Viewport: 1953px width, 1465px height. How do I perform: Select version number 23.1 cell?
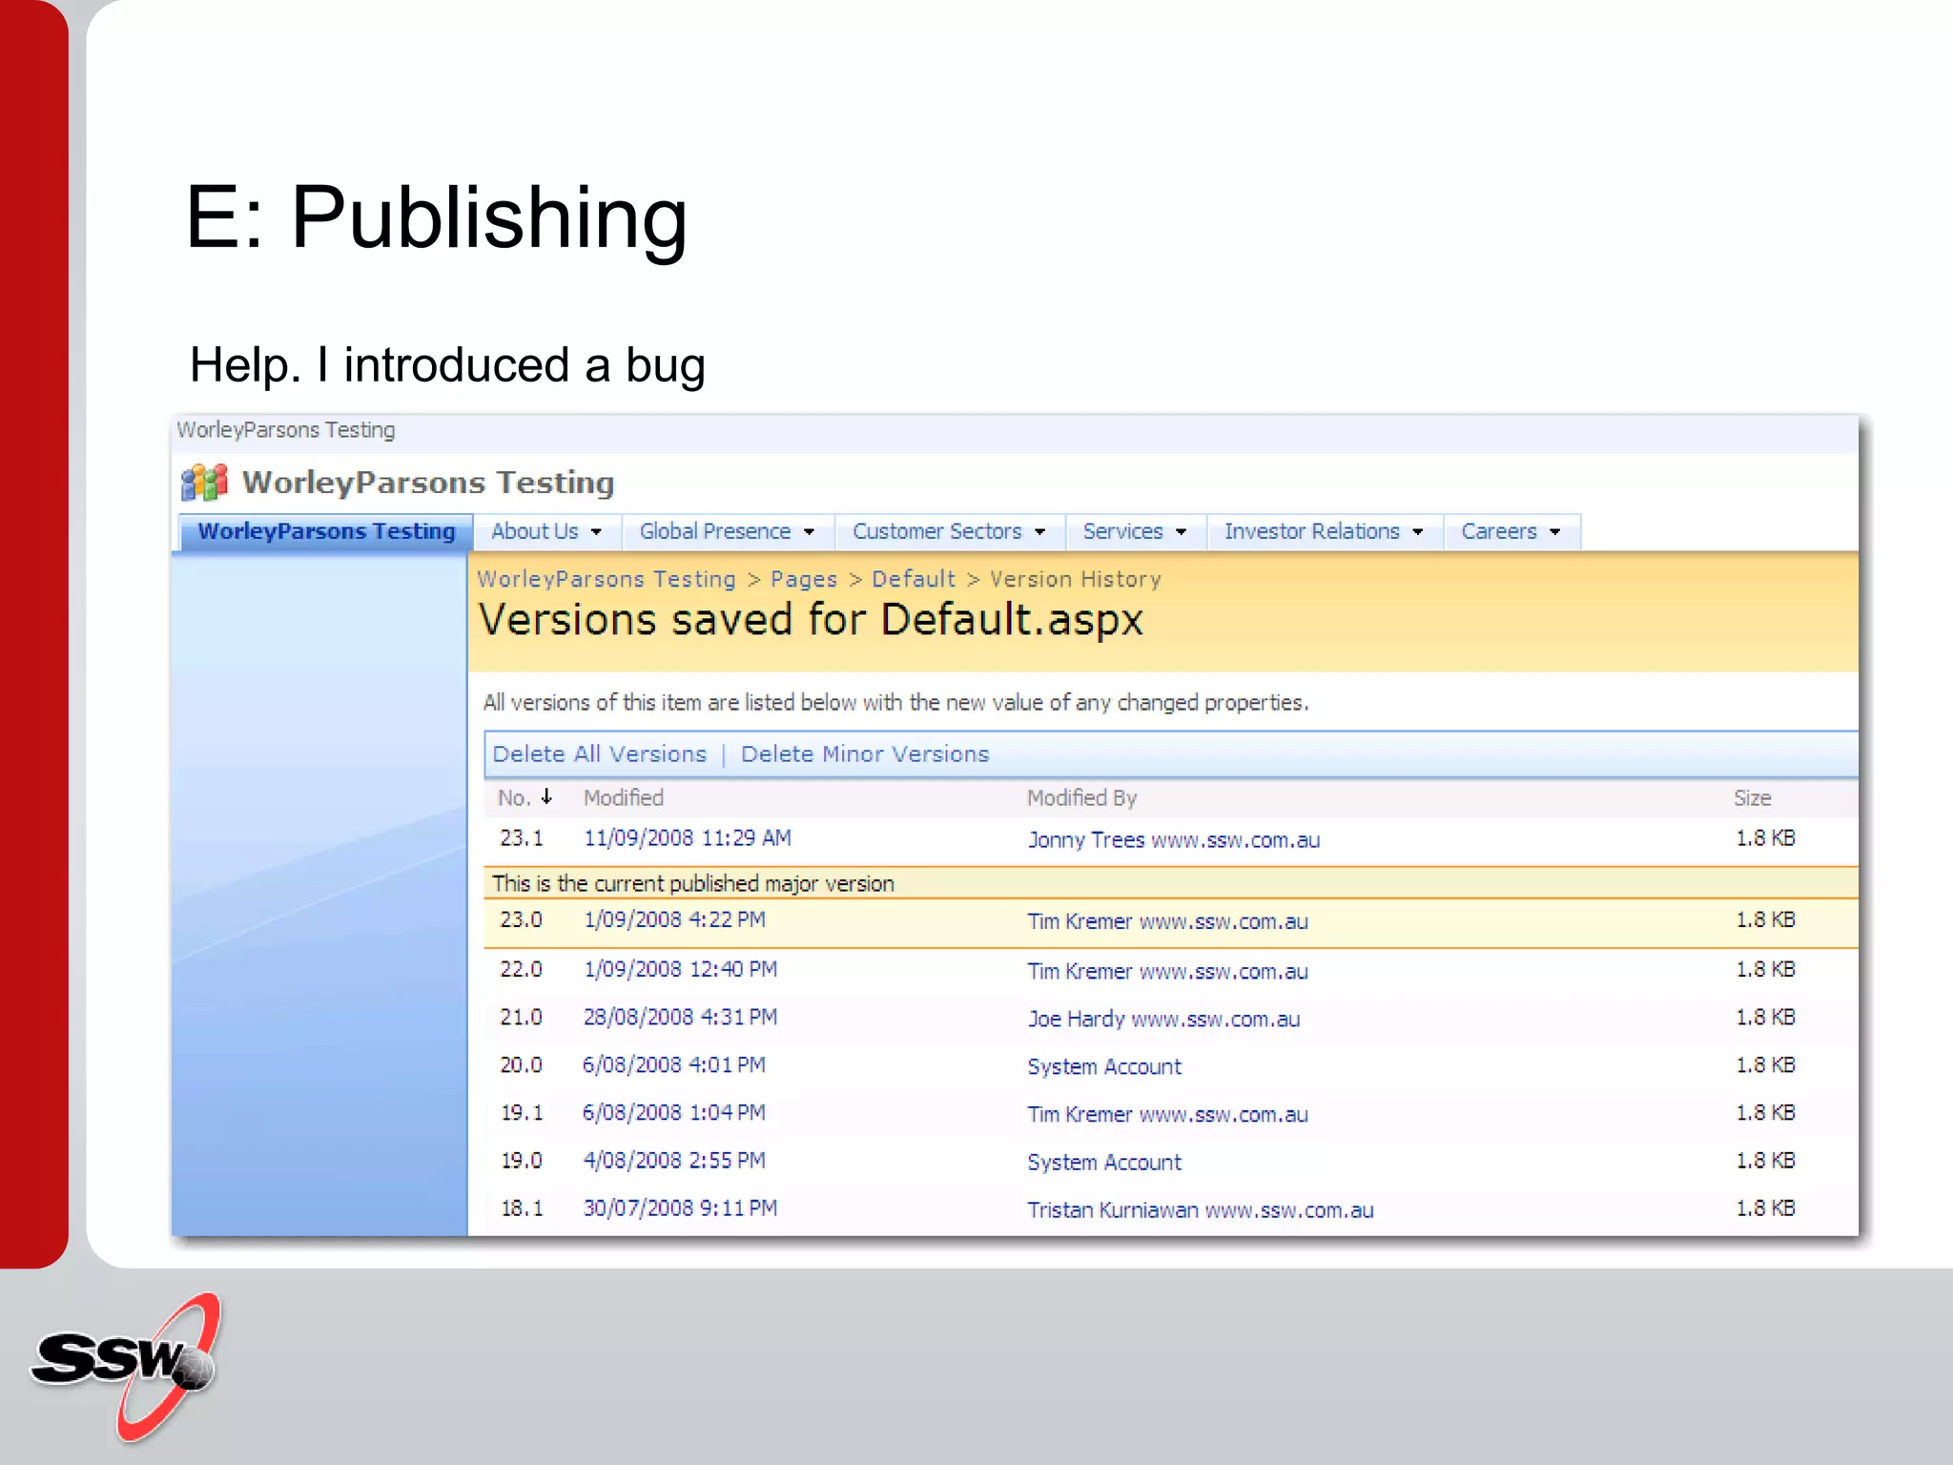click(x=521, y=838)
